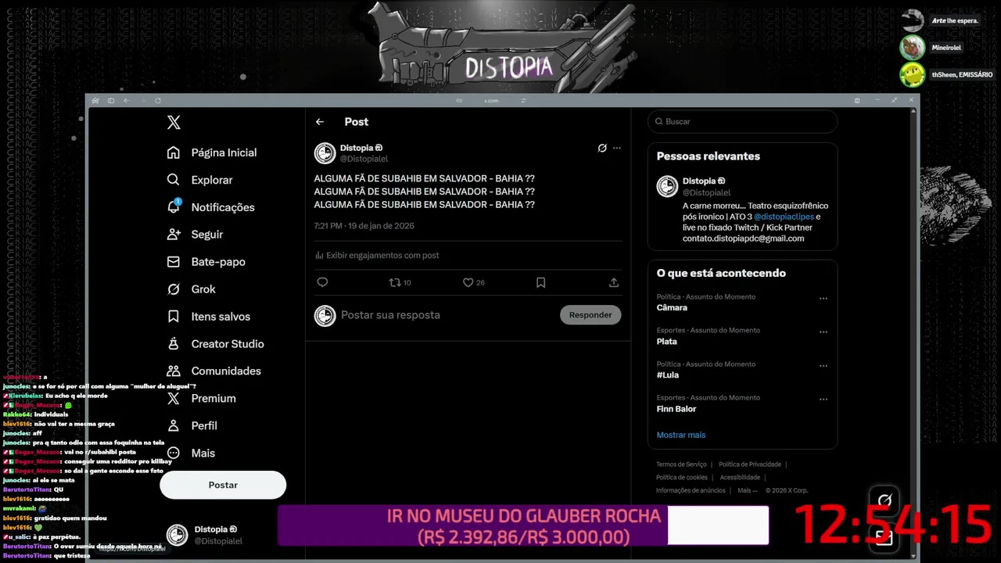Open Política de Privacidade footer link
1001x563 pixels.
pyautogui.click(x=750, y=464)
